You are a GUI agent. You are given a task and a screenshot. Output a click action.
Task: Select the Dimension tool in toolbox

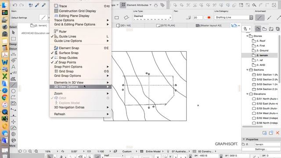[13, 54]
